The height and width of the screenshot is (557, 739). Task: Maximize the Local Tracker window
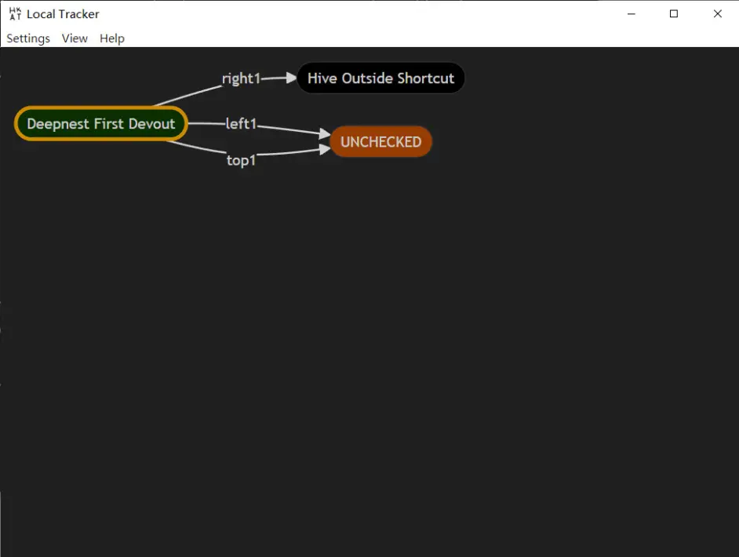(673, 14)
